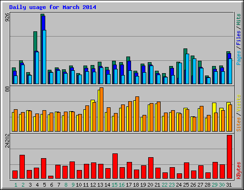Click the cyan Pages bar for day 5

pos(44,57)
